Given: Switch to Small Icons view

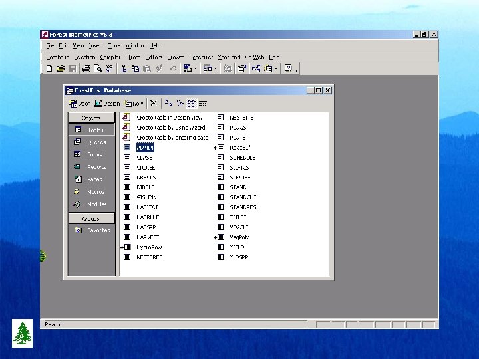Looking at the screenshot, I should [x=180, y=104].
